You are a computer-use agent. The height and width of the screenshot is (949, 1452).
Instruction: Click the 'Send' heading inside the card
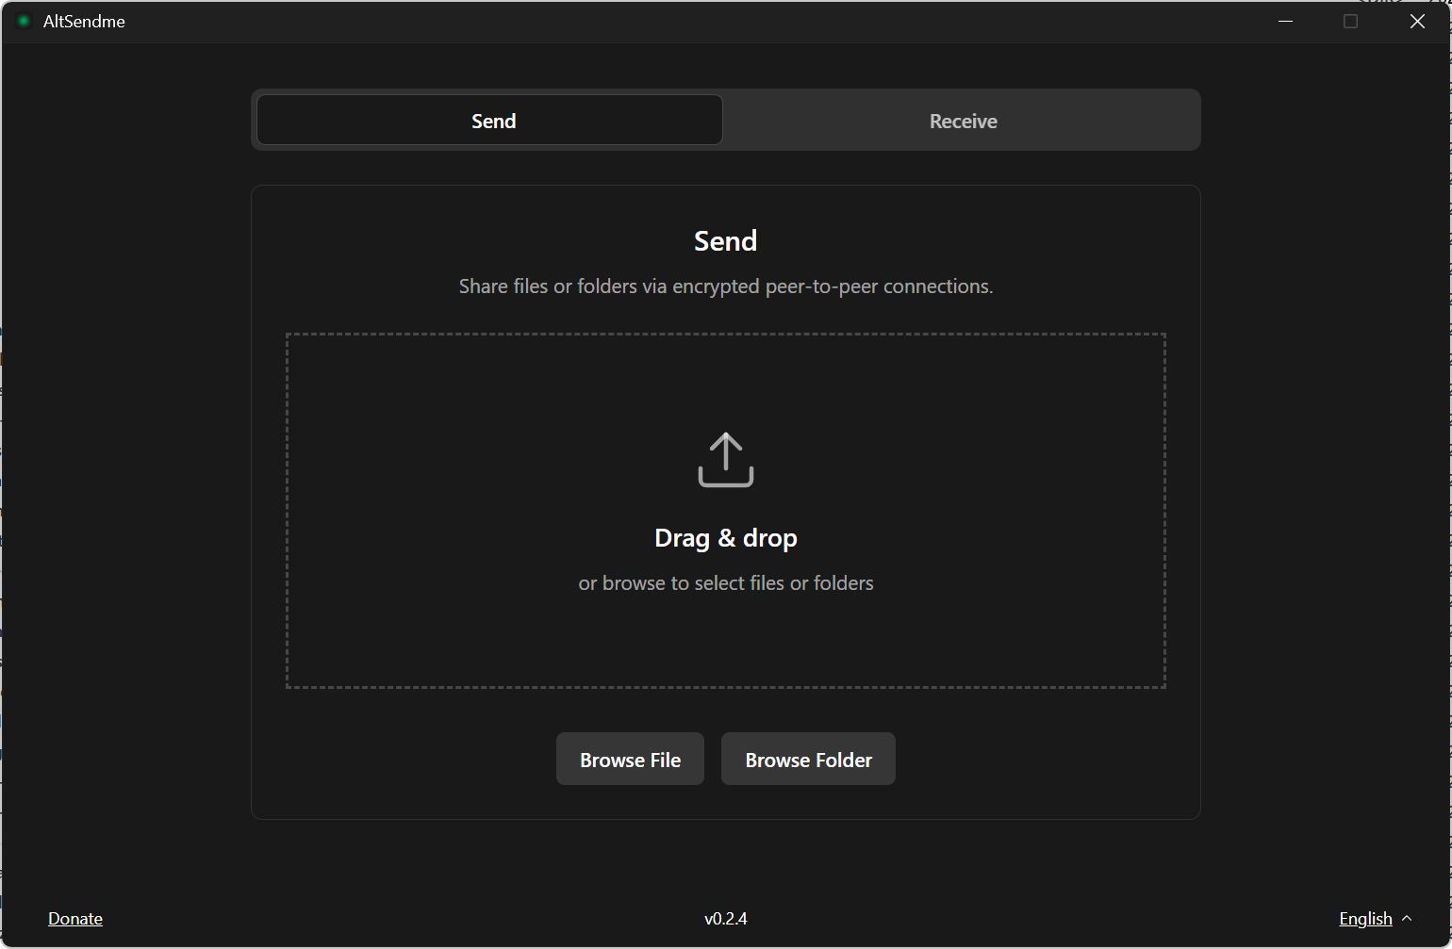[725, 241]
